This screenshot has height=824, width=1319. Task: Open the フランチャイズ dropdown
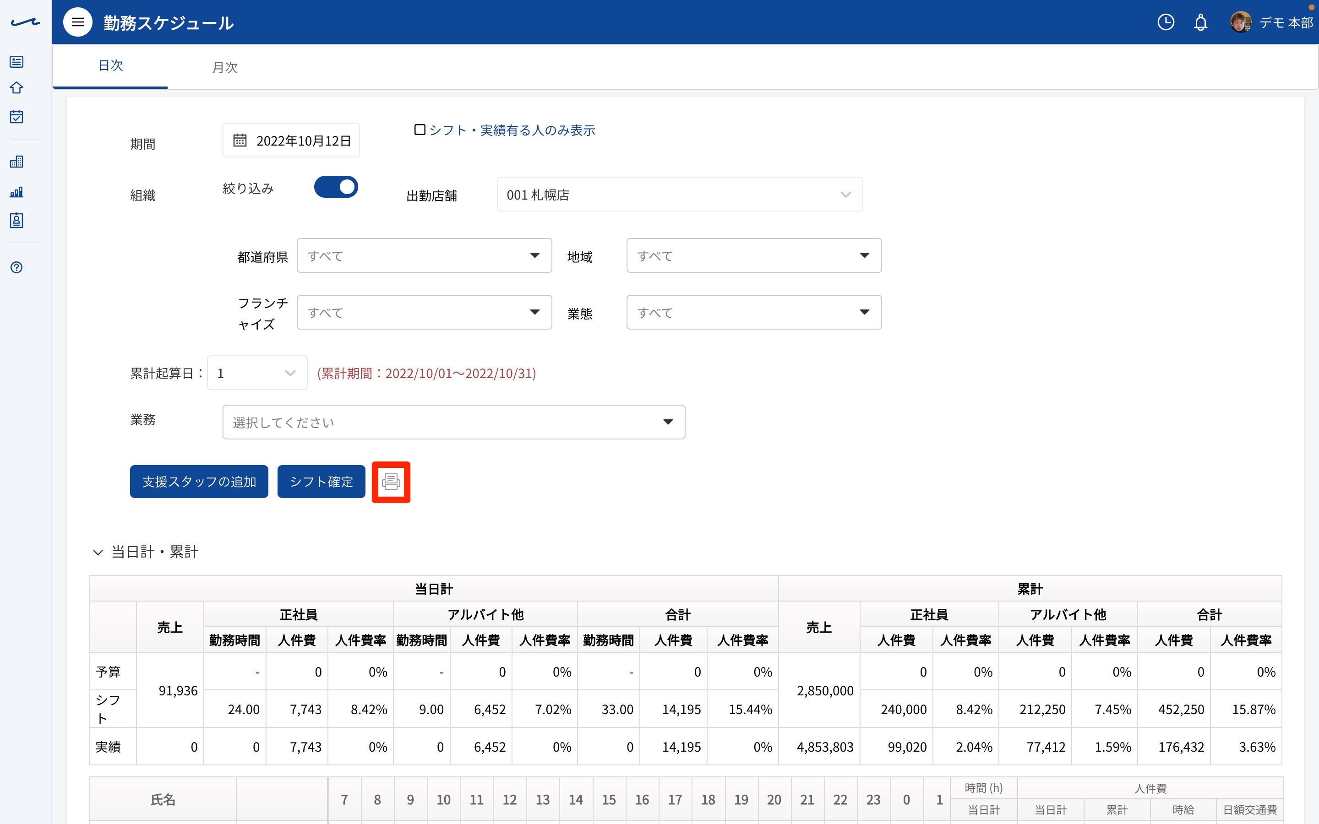point(424,312)
